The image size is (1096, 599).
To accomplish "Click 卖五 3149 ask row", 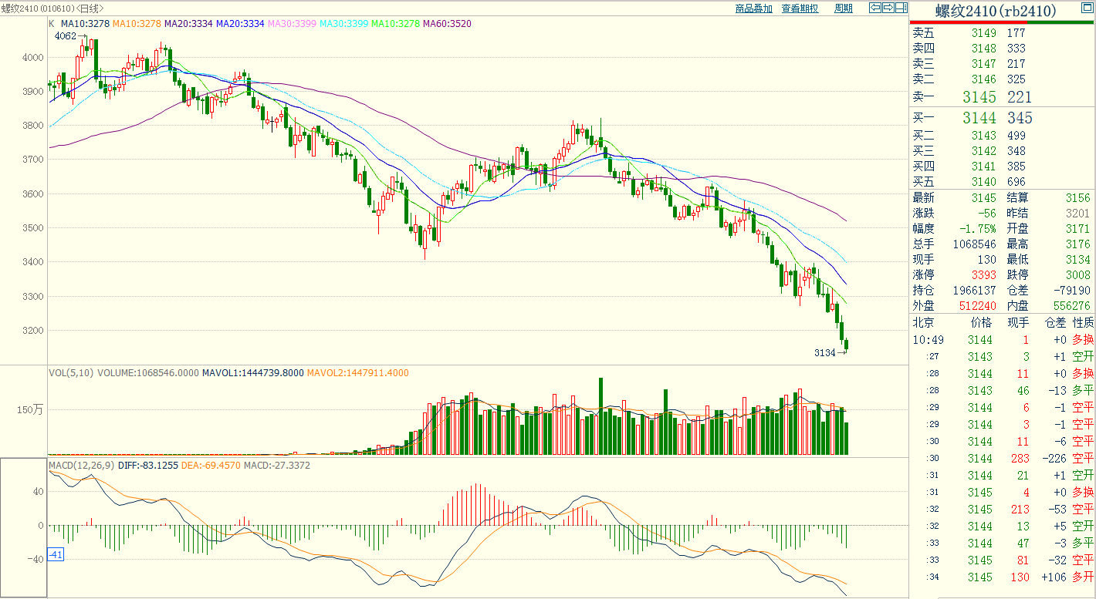I will click(x=1003, y=33).
